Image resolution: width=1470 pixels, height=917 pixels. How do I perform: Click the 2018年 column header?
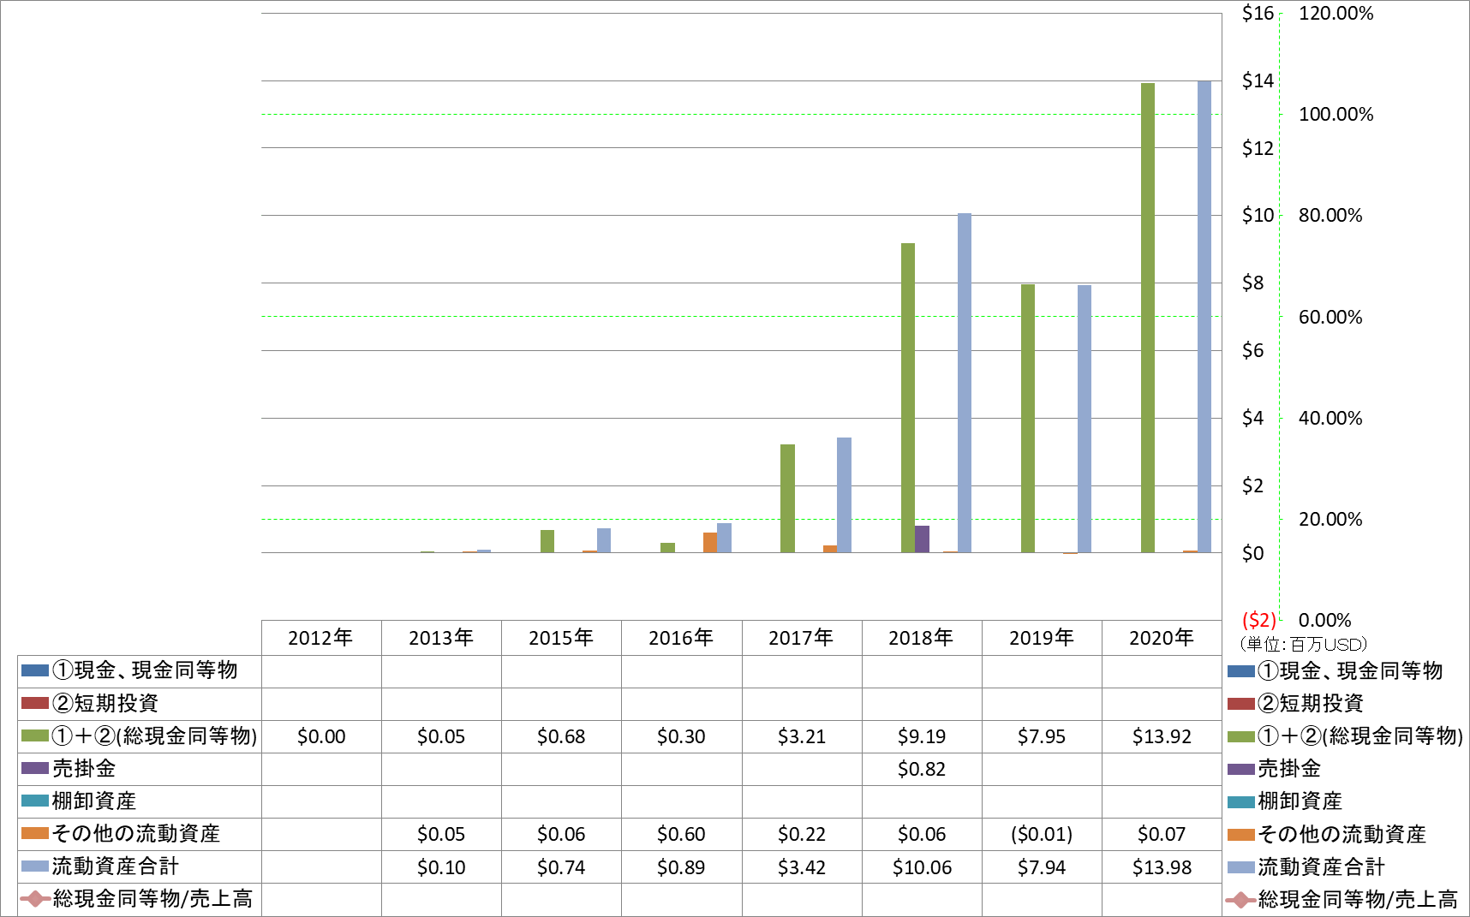tap(921, 638)
